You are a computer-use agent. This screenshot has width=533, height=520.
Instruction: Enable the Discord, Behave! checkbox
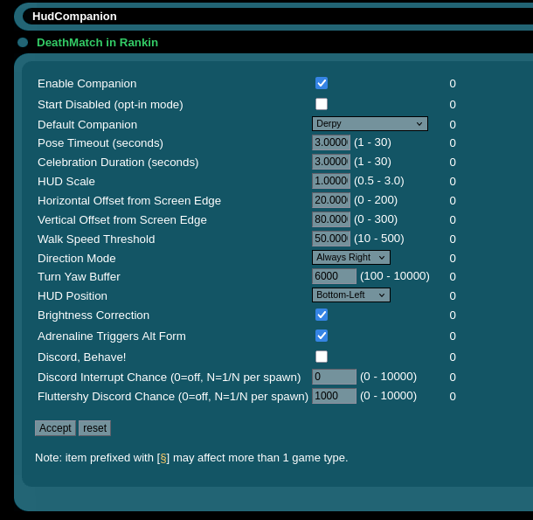(x=322, y=357)
